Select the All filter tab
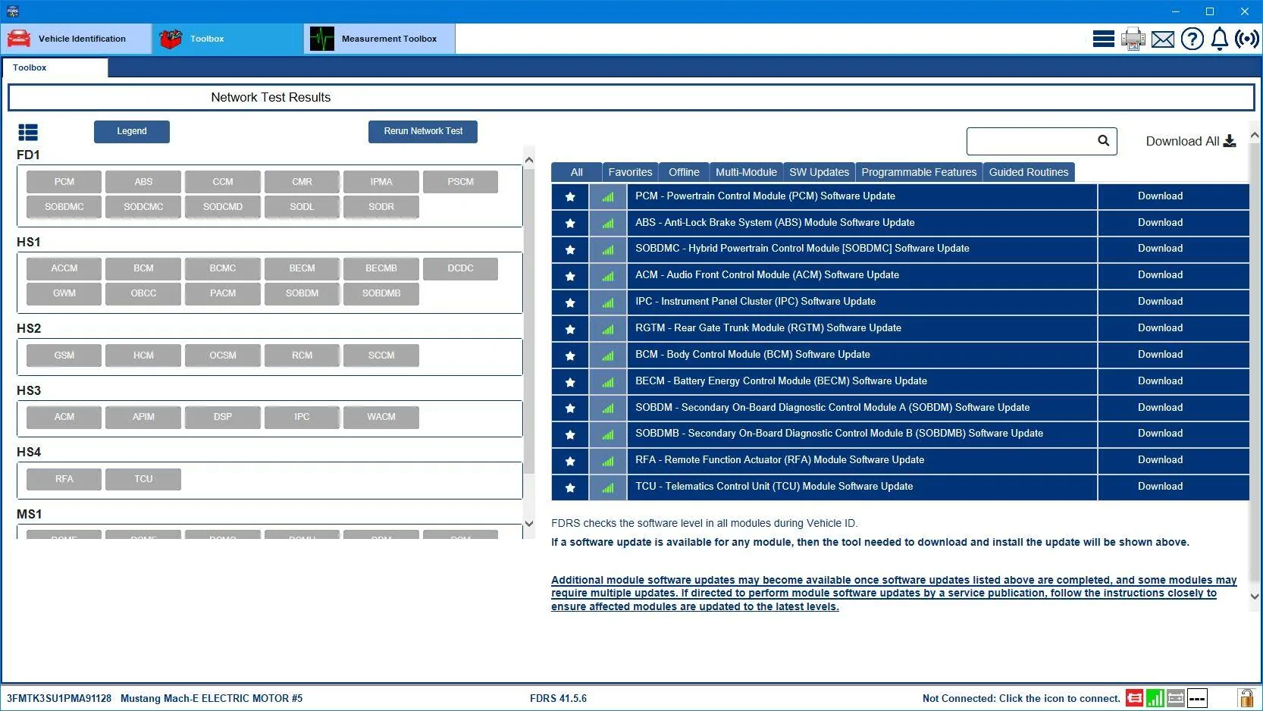Viewport: 1263px width, 711px height. [576, 172]
